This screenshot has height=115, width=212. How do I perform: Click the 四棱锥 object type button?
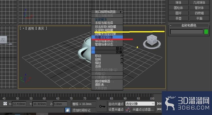199,13
